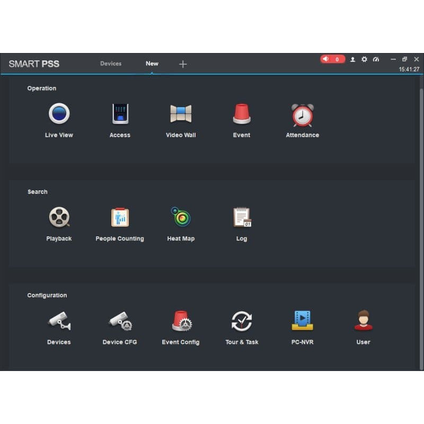Open the PC-NVR icon
This screenshot has width=424, height=424.
click(x=302, y=321)
